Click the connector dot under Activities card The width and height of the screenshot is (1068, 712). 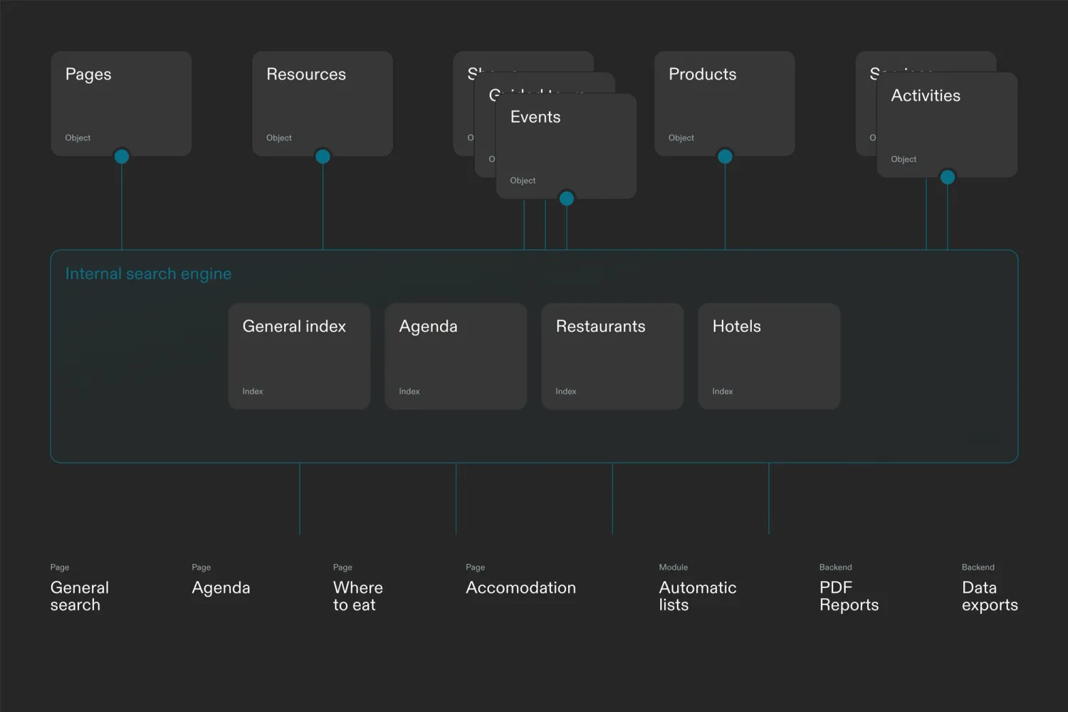(x=948, y=177)
